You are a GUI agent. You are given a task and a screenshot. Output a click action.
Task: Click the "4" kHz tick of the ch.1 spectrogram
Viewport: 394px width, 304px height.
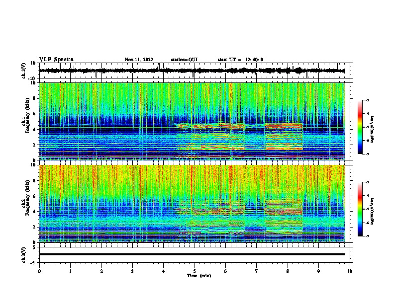click(34, 130)
